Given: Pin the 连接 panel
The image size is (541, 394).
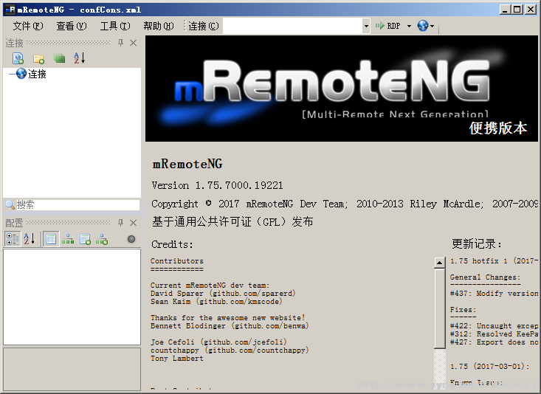Looking at the screenshot, I should pos(120,43).
